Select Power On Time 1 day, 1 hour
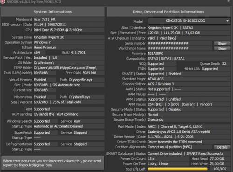This screenshot has width=233, height=172. (x=158, y=164)
